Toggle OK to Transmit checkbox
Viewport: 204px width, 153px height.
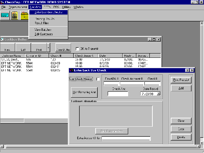77,49
